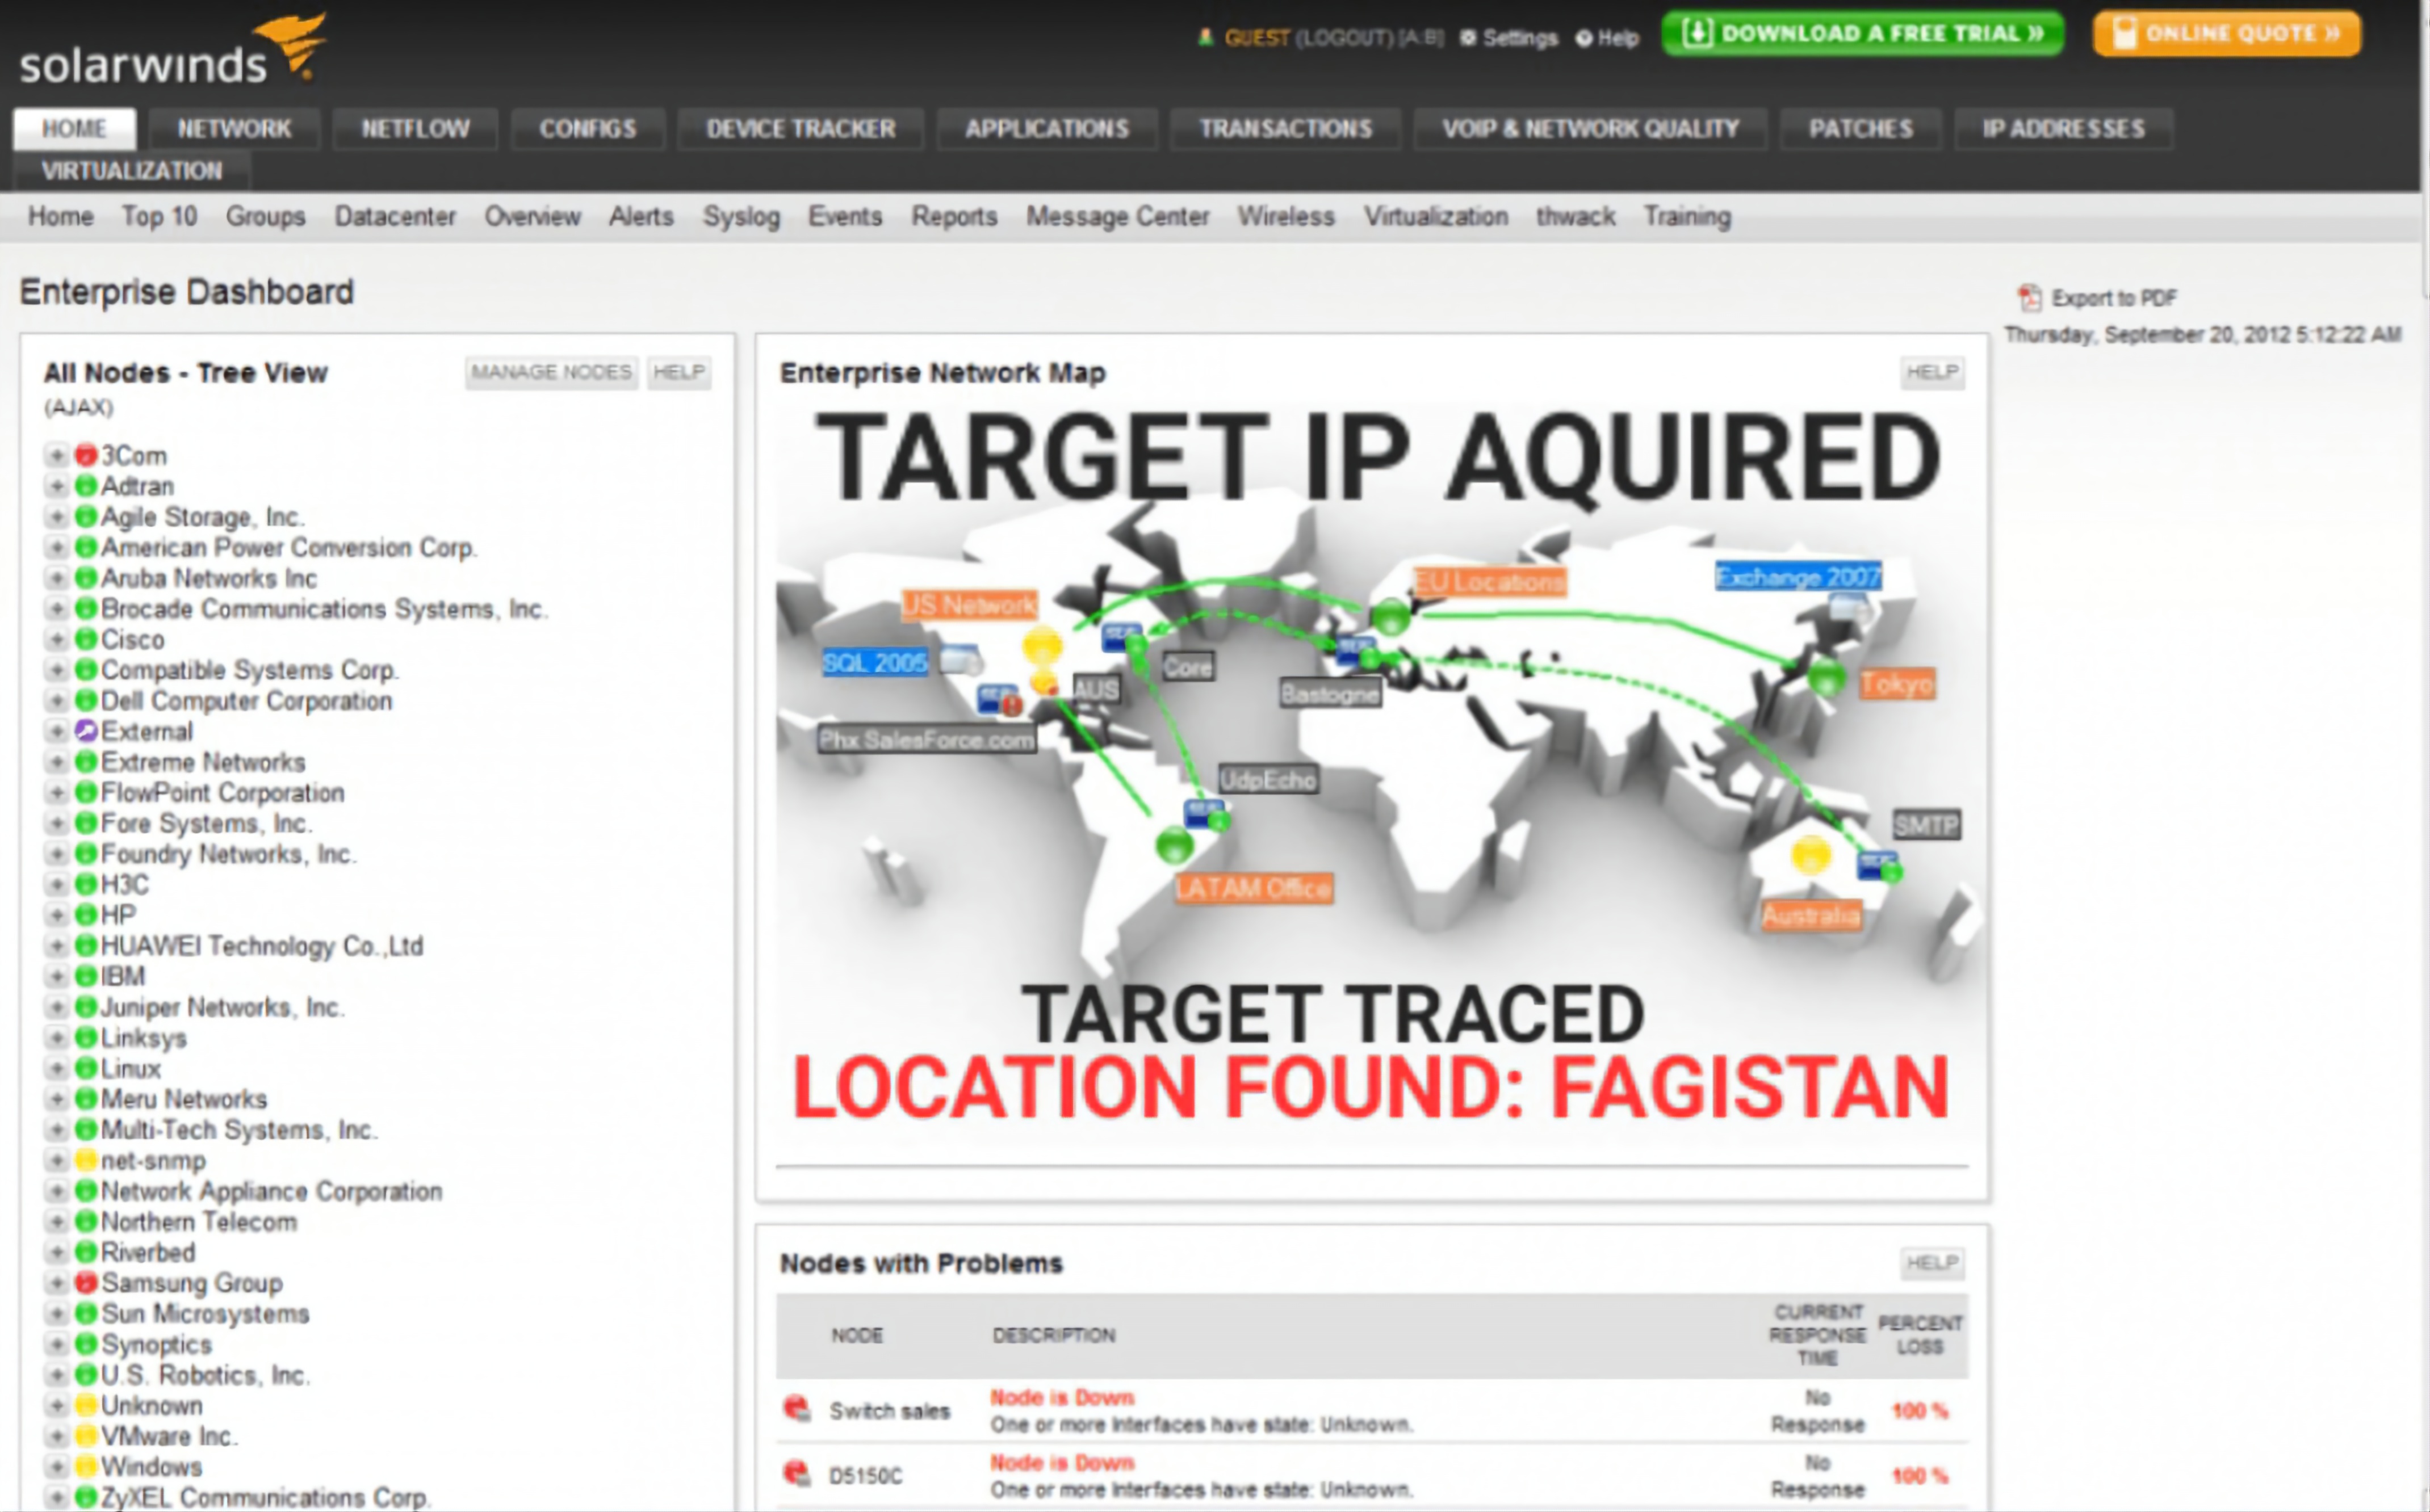The image size is (2430, 1512).
Task: Click the Phx.SalesForce.com map label
Action: point(927,740)
